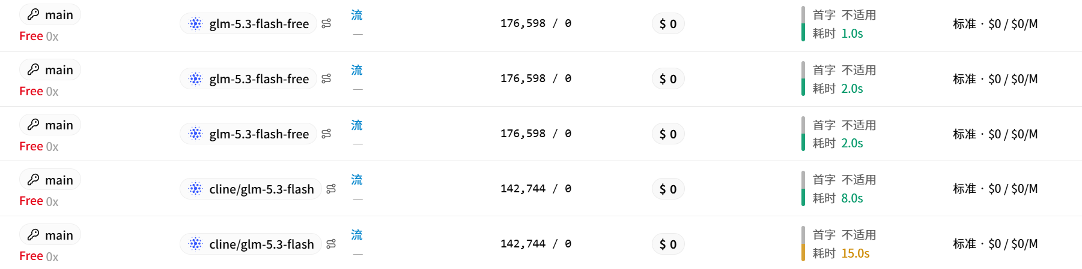Select the first cline/glm-5.3-flash model tag
1082x269 pixels.
[251, 189]
